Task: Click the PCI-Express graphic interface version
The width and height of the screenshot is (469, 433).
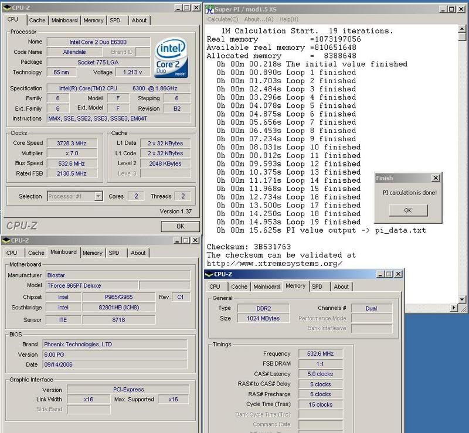Action: pyautogui.click(x=128, y=389)
